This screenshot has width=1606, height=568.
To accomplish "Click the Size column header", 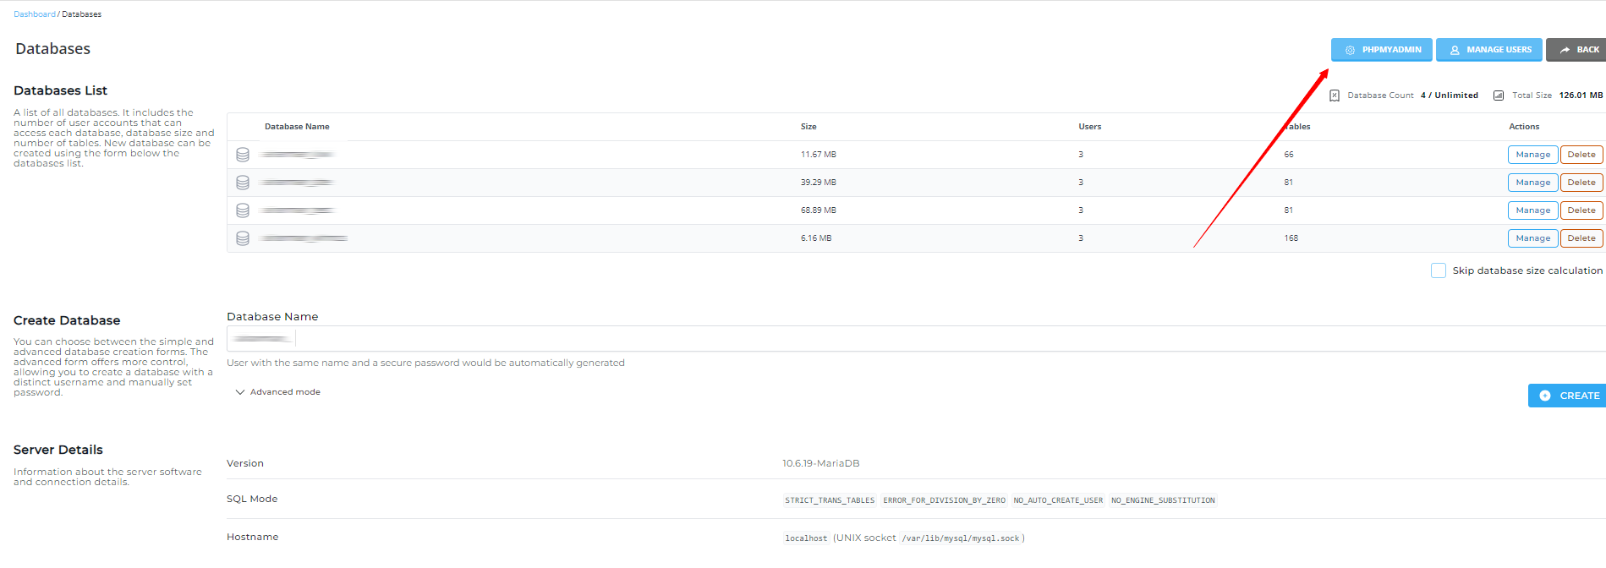I will coord(808,127).
